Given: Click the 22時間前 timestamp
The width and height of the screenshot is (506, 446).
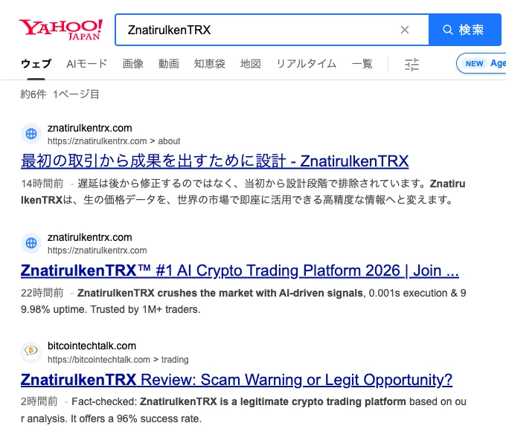Looking at the screenshot, I should [42, 293].
